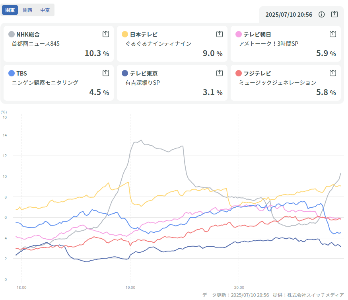Click the テレビ朝日 channel name
The height and width of the screenshot is (300, 348).
click(257, 35)
